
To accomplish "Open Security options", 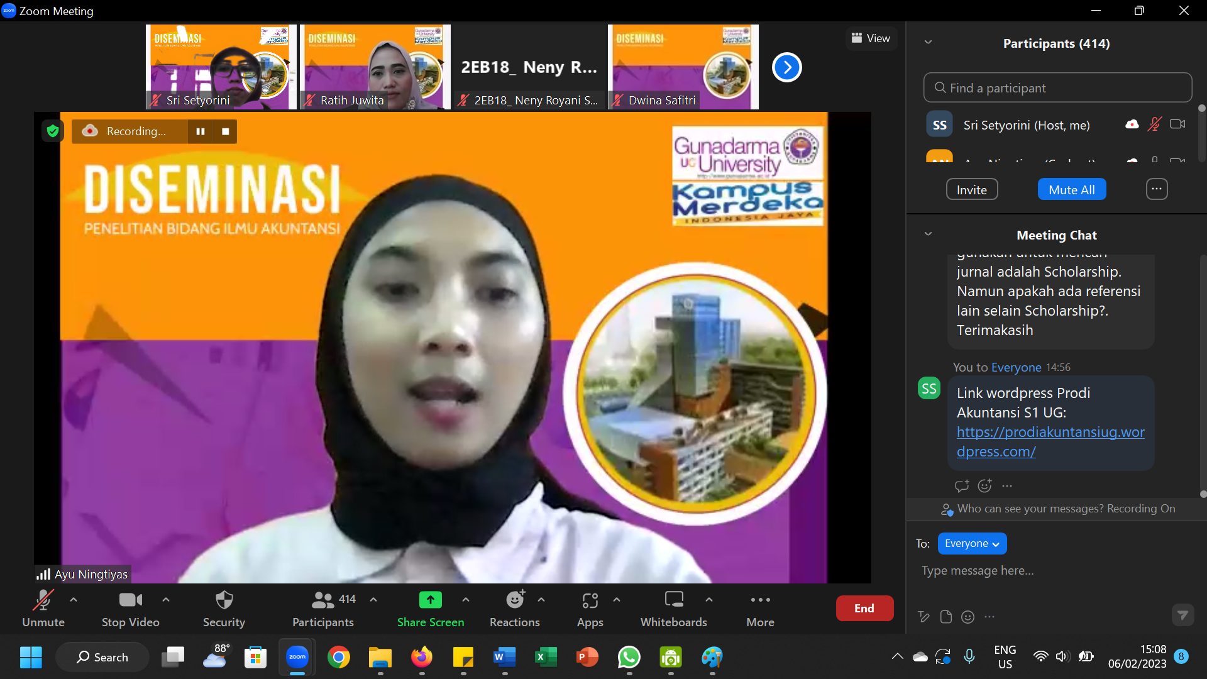I will pos(224,609).
